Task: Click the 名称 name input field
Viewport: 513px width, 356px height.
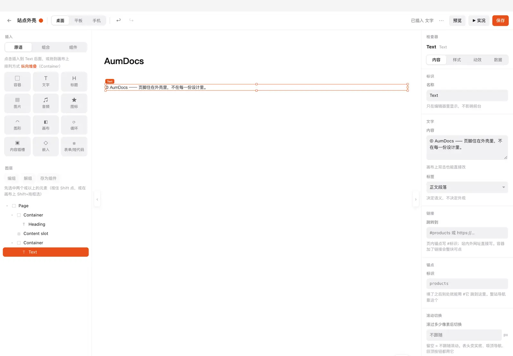Action: [x=467, y=95]
